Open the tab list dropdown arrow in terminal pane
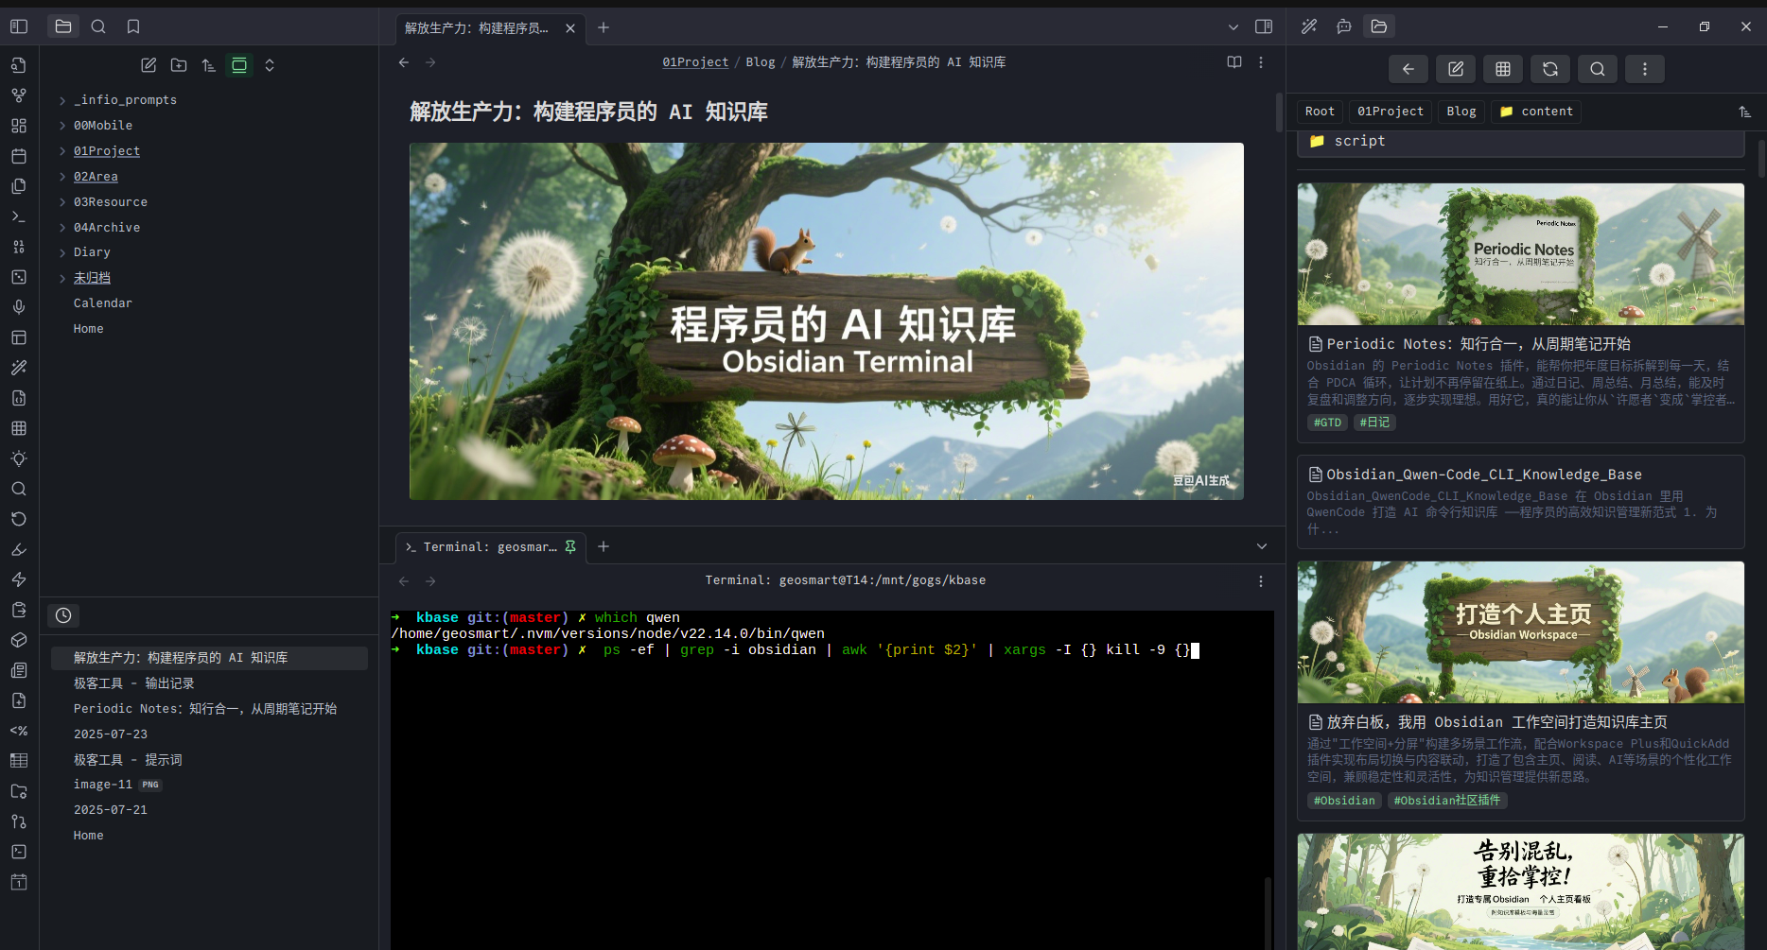Image resolution: width=1767 pixels, height=950 pixels. pos(1261,546)
